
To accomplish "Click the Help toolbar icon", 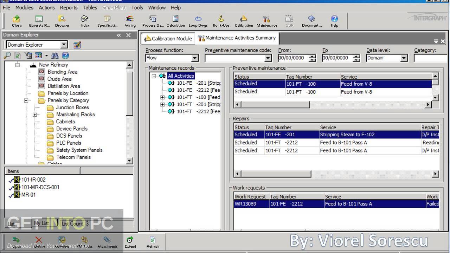I will (334, 21).
